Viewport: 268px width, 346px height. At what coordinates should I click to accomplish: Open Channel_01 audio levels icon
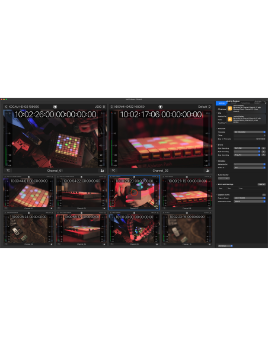[102, 171]
